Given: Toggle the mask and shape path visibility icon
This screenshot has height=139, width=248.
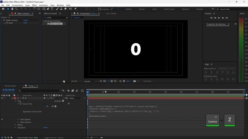Looking at the screenshot, I should coord(108,81).
